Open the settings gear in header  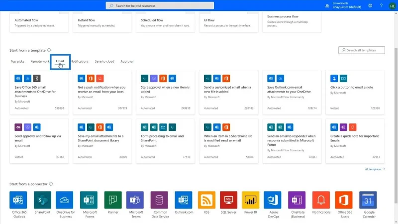coord(370,5)
